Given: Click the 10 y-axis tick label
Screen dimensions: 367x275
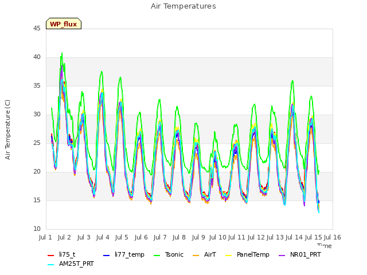Looking at the screenshot, I should [x=37, y=229].
